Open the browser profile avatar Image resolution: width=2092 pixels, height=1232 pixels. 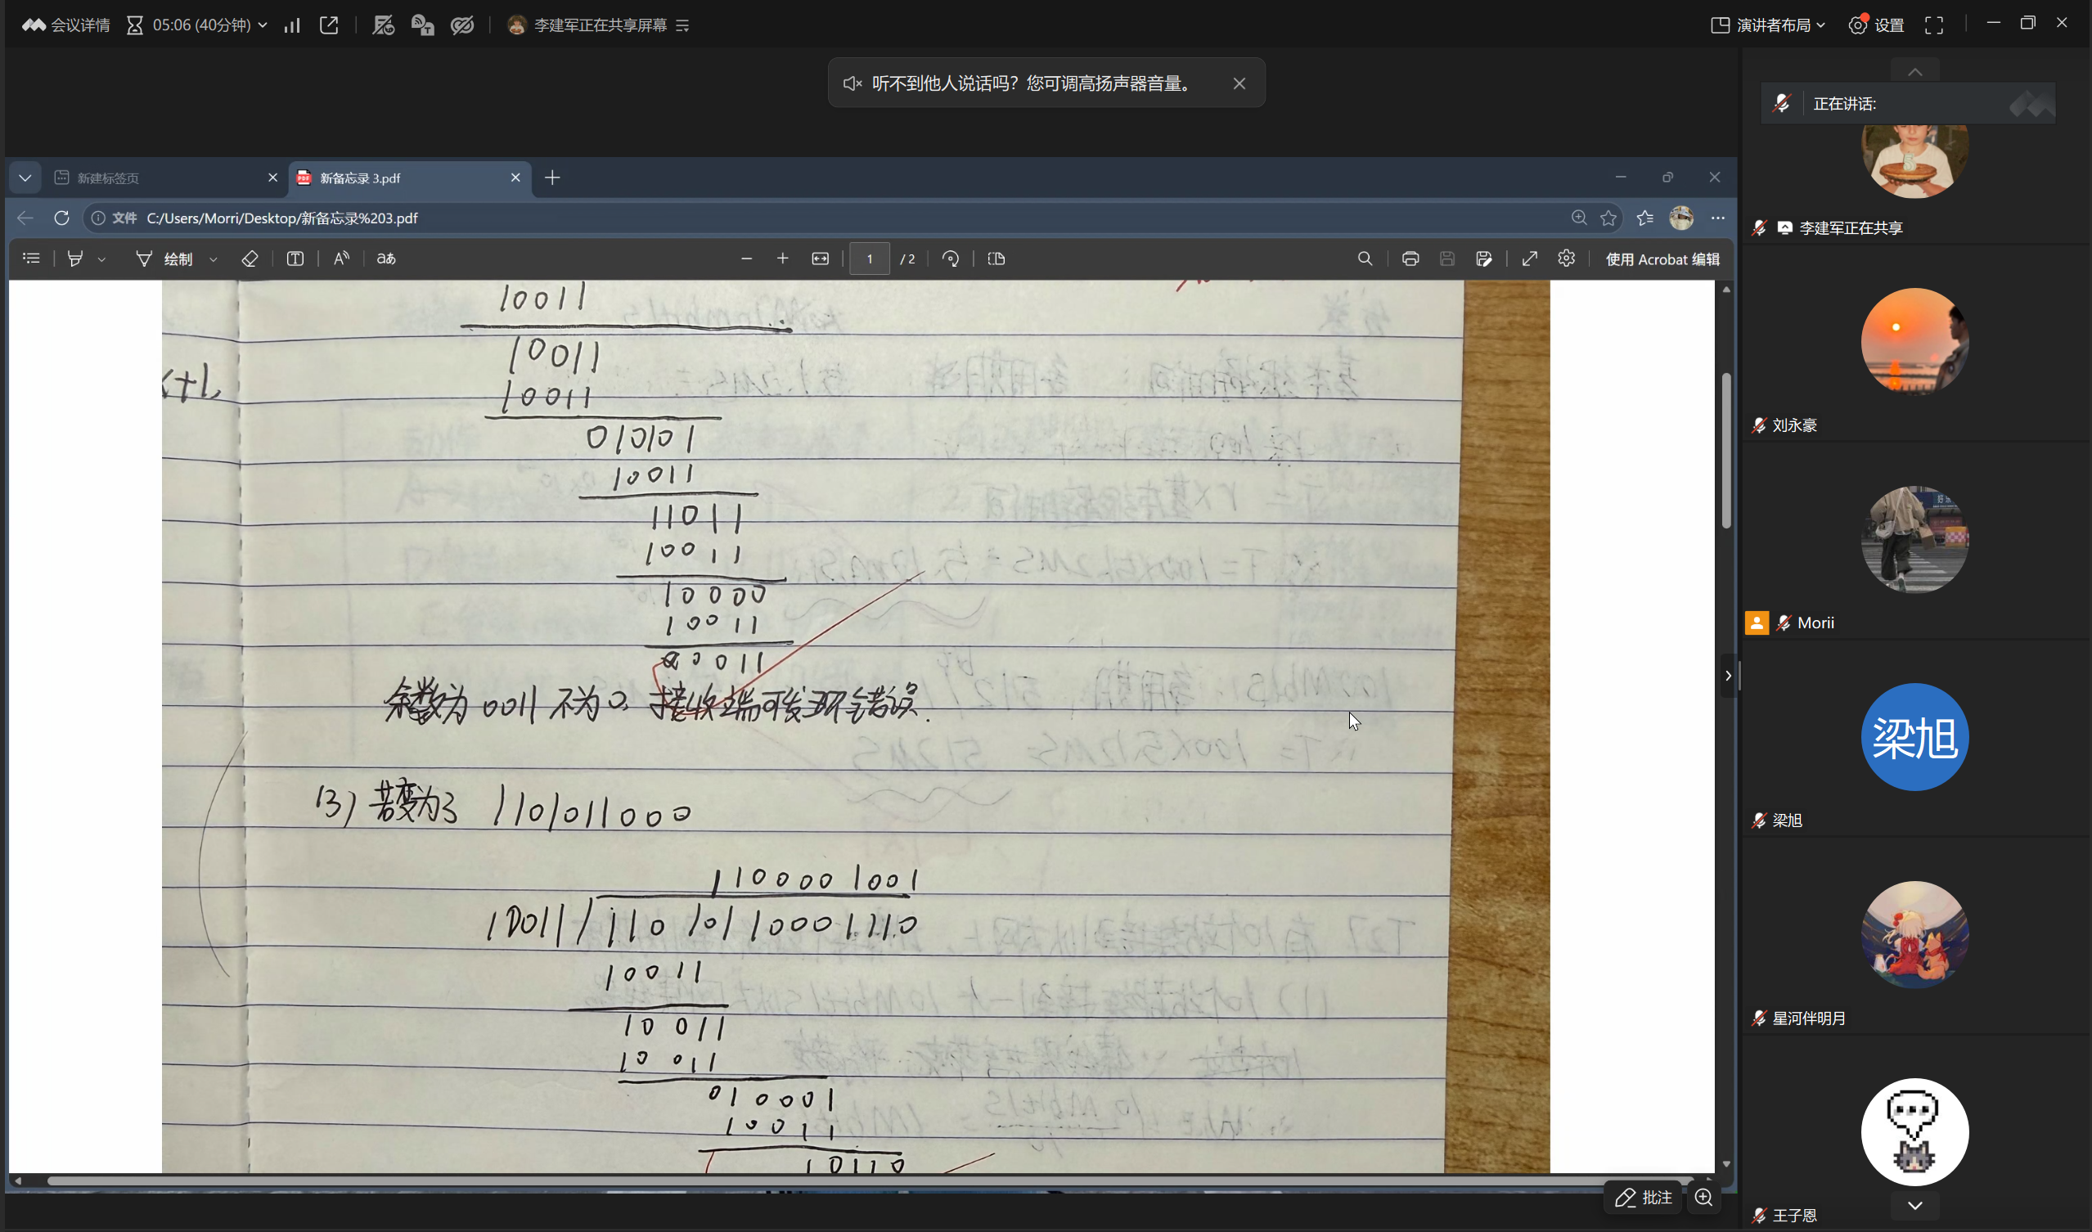(x=1681, y=218)
